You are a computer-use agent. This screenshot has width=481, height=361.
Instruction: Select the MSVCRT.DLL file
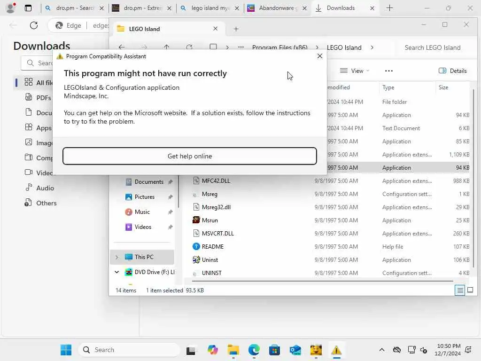click(x=217, y=233)
